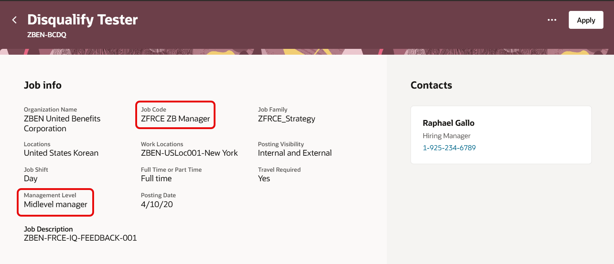Click the Job Family field label
614x264 pixels.
pos(273,109)
